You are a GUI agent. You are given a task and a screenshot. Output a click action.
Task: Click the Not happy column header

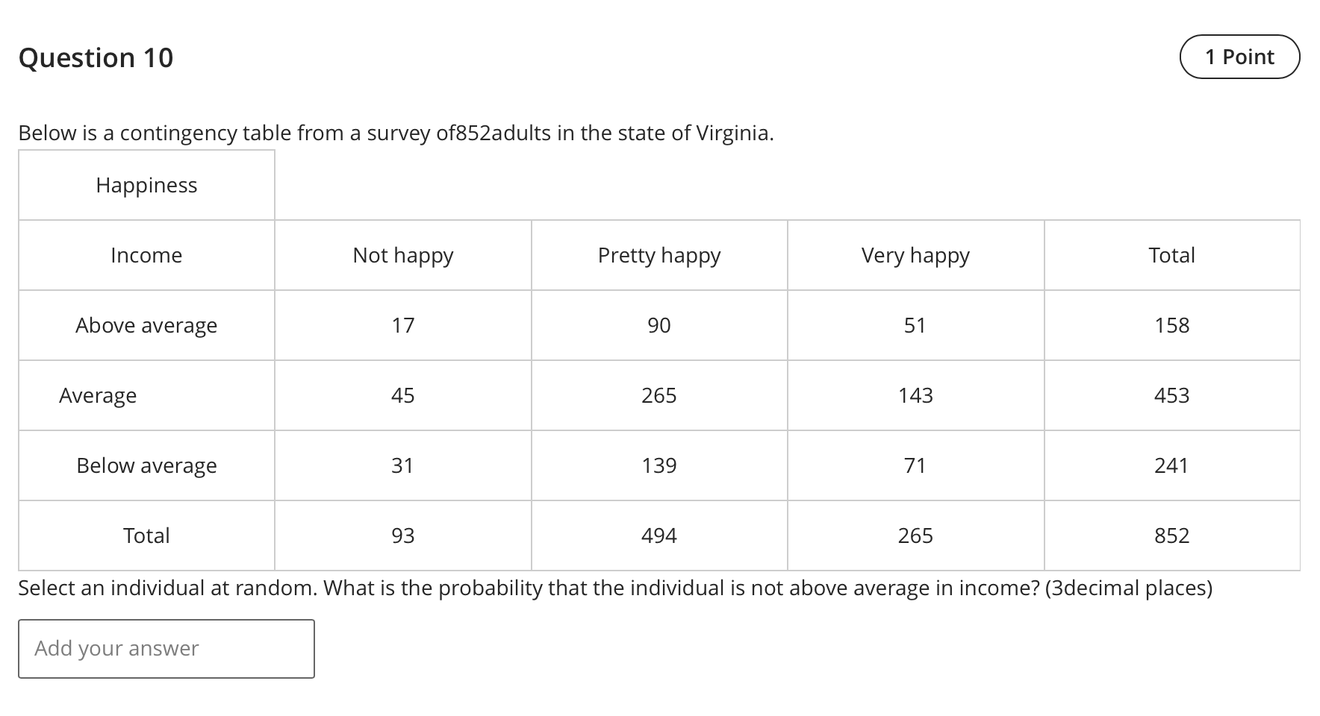[402, 254]
